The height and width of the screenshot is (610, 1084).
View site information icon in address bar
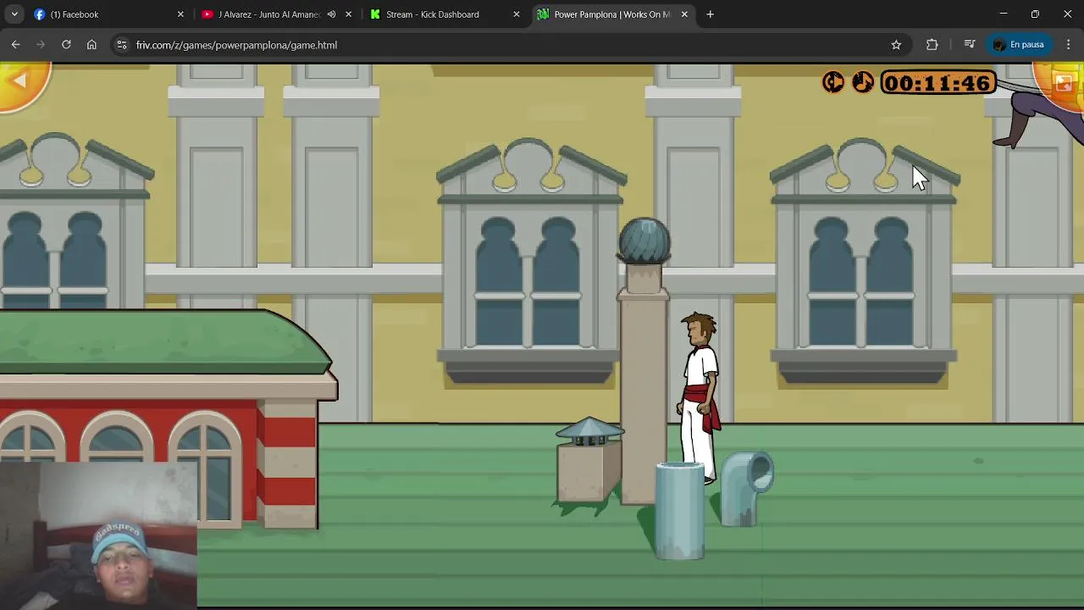pyautogui.click(x=122, y=45)
